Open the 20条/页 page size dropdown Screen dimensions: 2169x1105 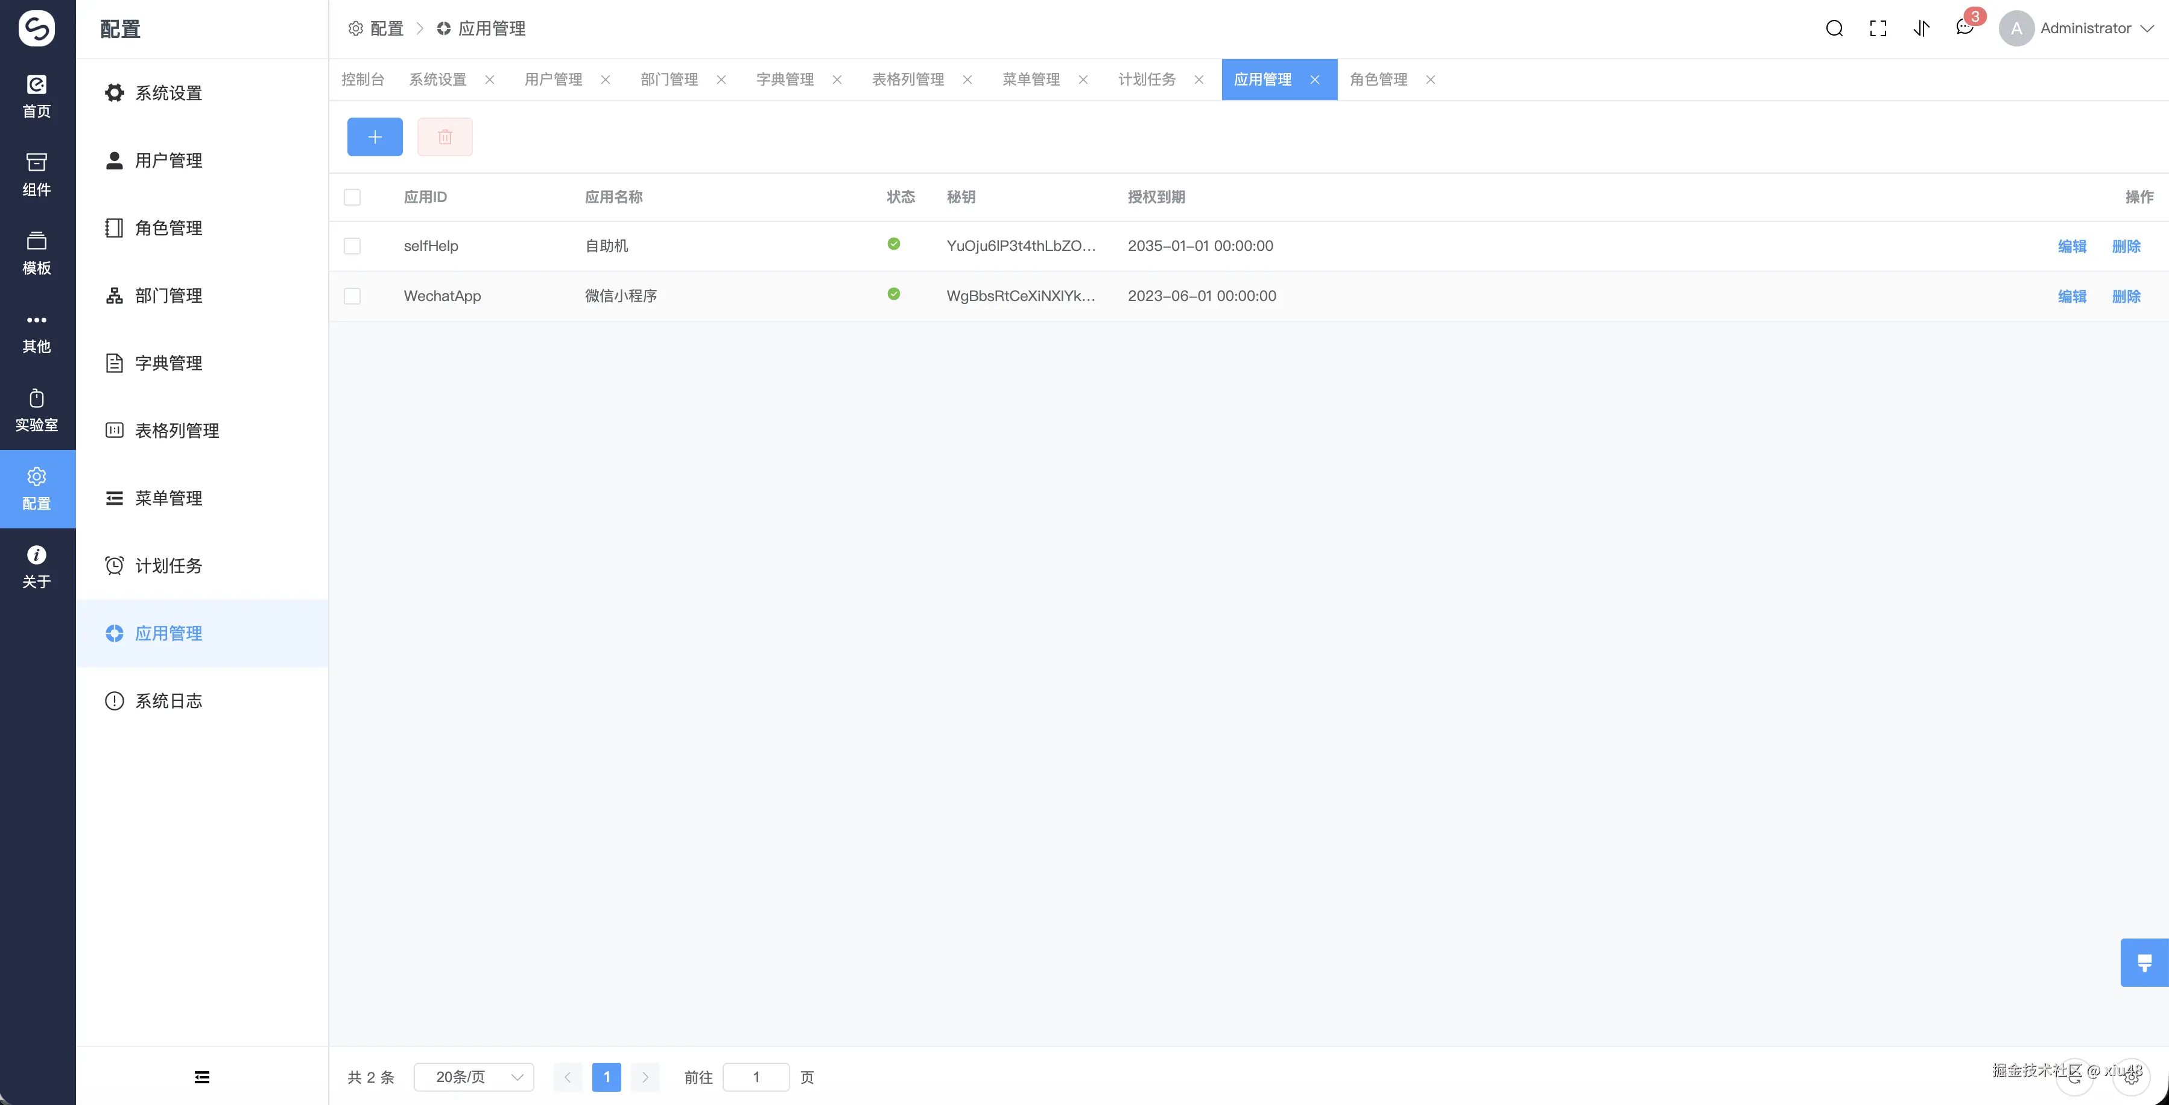[x=474, y=1077]
